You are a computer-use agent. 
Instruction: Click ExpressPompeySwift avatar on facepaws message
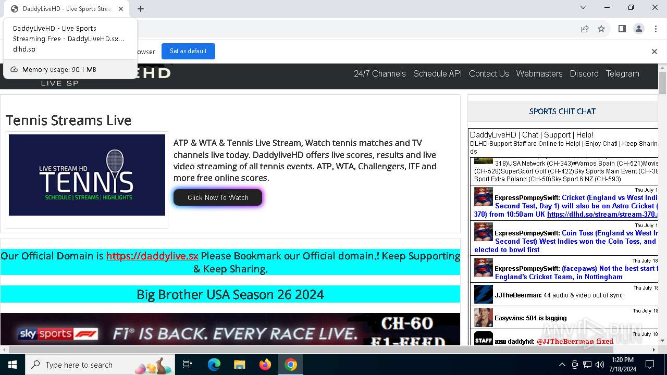(x=484, y=268)
